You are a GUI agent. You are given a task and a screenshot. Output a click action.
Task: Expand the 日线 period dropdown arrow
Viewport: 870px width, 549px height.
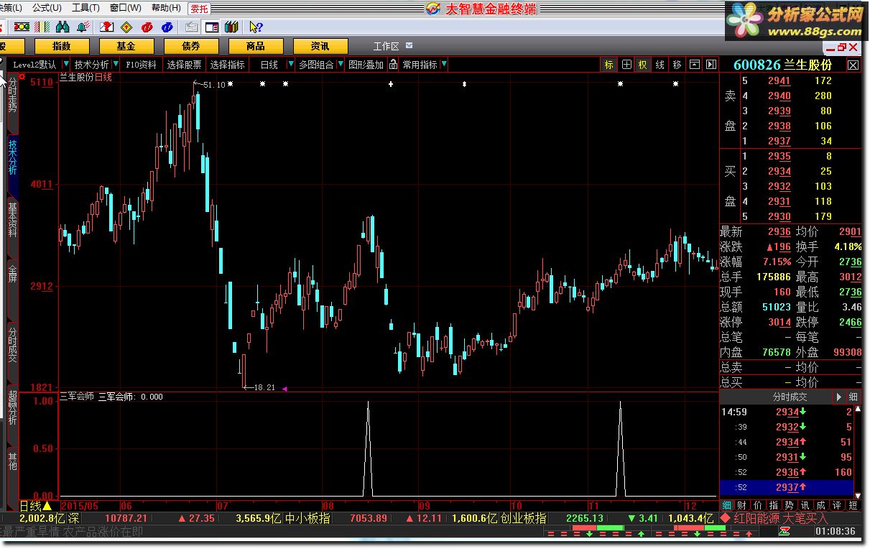coord(290,65)
